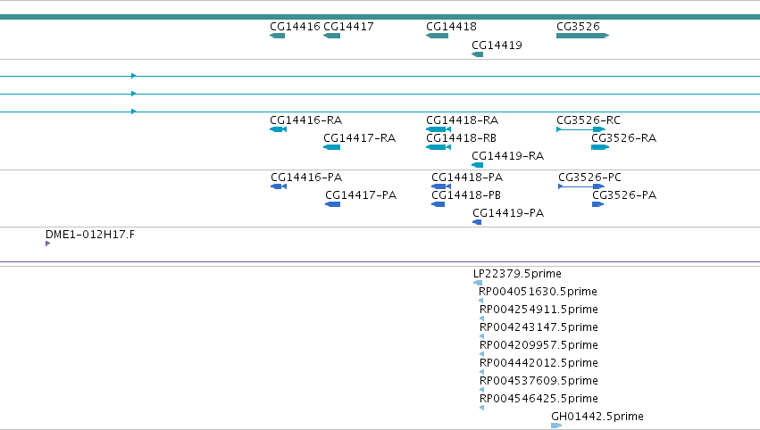The height and width of the screenshot is (430, 760).
Task: Click the middle long transcript line arrowhead
Action: (134, 94)
